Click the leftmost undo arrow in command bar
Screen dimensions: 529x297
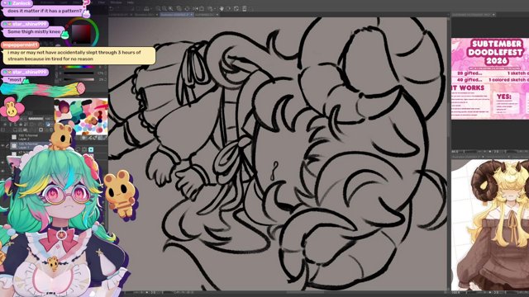click(111, 8)
